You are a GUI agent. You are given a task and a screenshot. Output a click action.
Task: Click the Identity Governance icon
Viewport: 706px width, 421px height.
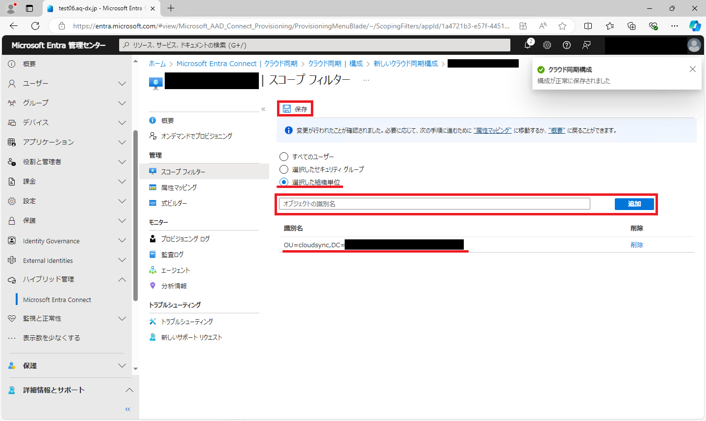click(x=12, y=241)
